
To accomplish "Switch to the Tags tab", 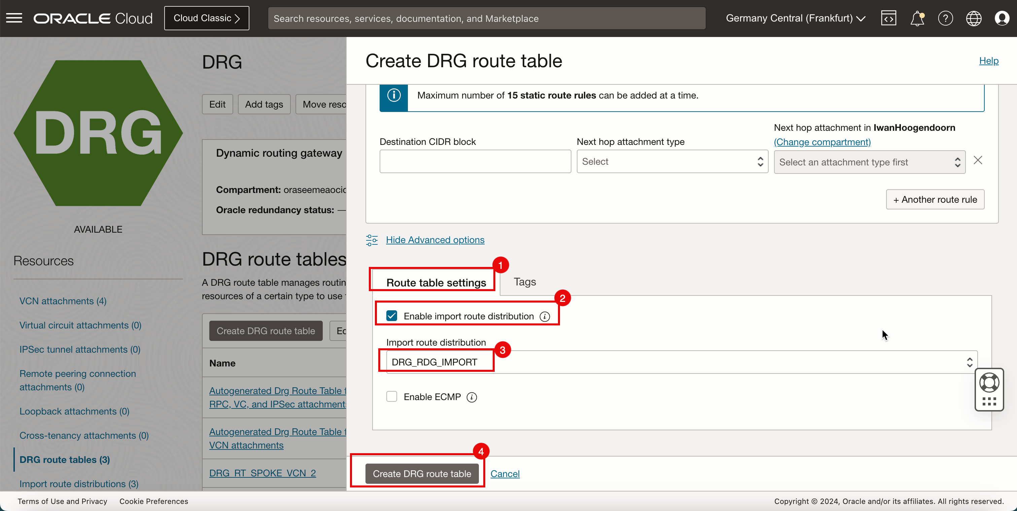I will (x=525, y=282).
